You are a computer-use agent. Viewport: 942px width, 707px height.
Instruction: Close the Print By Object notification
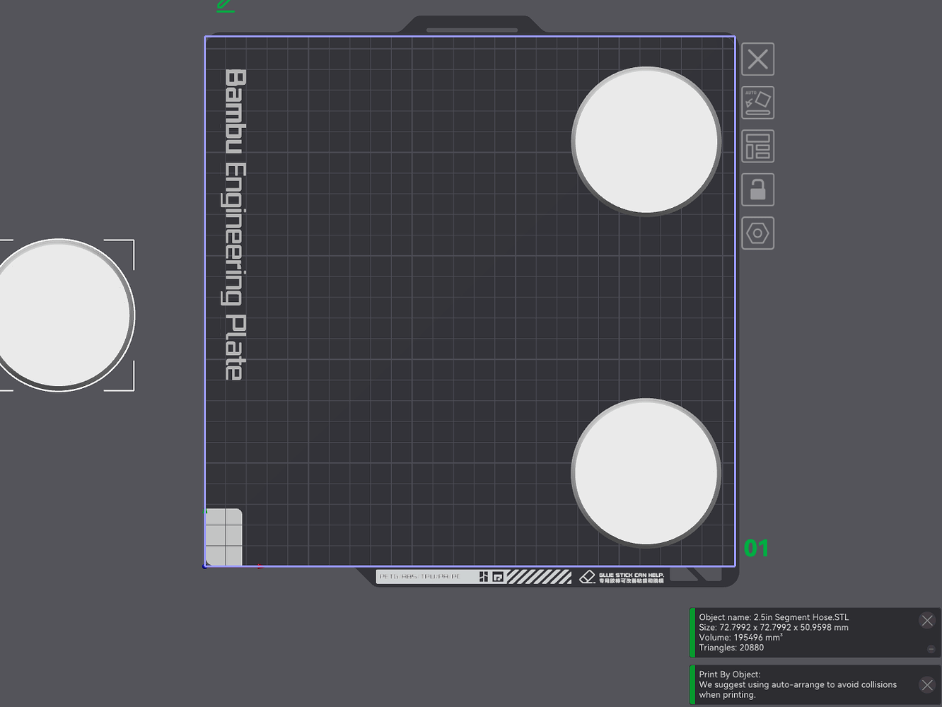pyautogui.click(x=927, y=684)
